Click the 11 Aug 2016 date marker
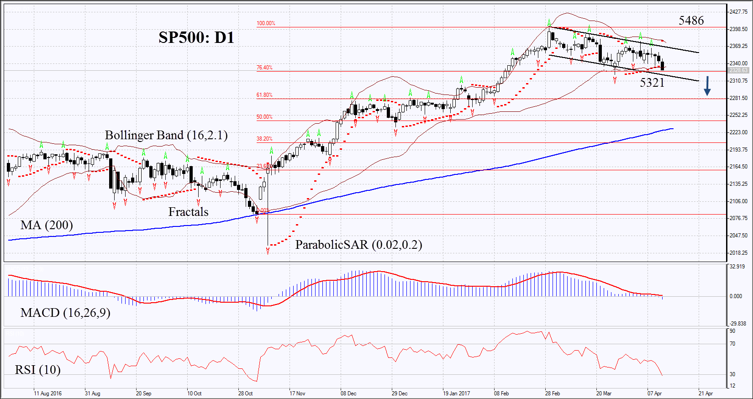 (47, 393)
